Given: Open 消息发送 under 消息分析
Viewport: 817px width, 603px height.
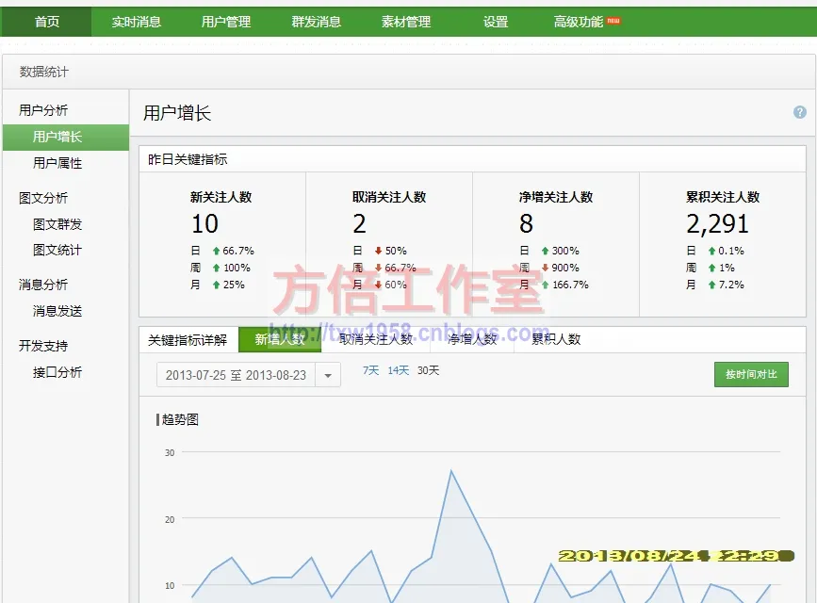Looking at the screenshot, I should [57, 311].
